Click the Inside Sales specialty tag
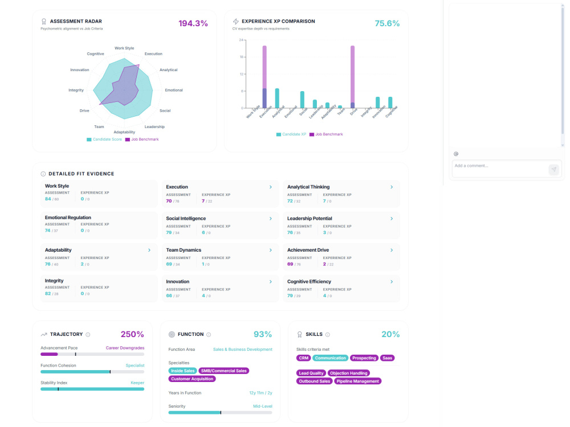 click(183, 371)
